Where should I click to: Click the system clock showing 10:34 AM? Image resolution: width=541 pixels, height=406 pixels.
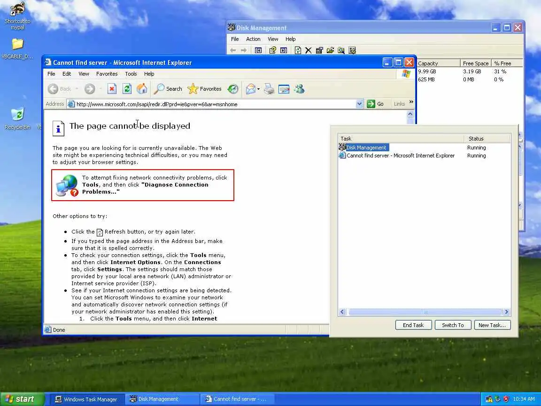point(524,399)
